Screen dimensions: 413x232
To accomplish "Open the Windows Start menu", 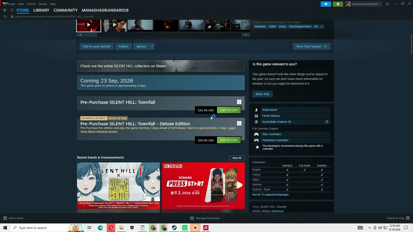I will pos(5,228).
